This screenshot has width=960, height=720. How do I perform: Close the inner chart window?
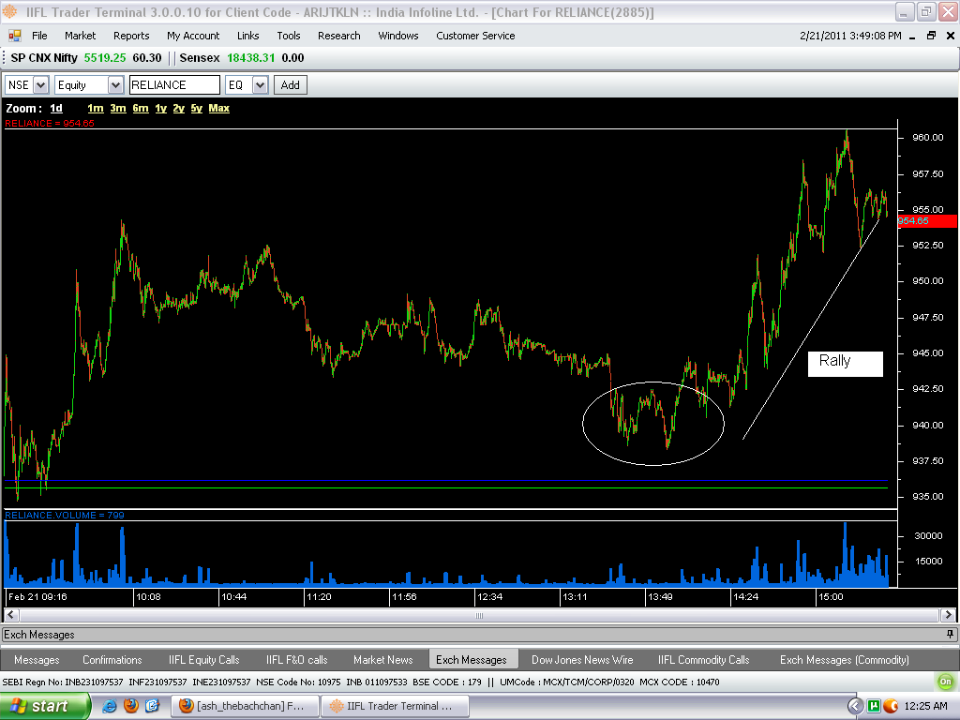click(x=951, y=37)
